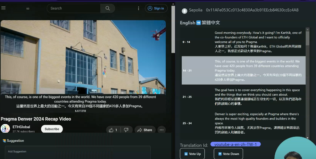Image resolution: width=316 pixels, height=159 pixels.
Task: Open the three-dot settings menu beside Sign in
Action: pos(138,8)
